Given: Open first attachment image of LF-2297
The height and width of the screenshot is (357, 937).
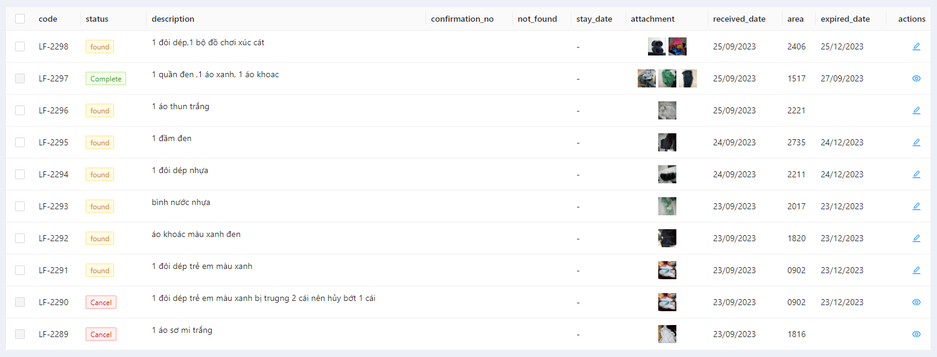Looking at the screenshot, I should coord(647,78).
